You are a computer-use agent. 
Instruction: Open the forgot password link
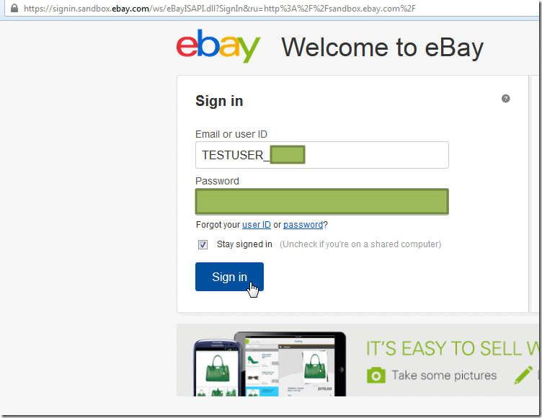click(303, 225)
